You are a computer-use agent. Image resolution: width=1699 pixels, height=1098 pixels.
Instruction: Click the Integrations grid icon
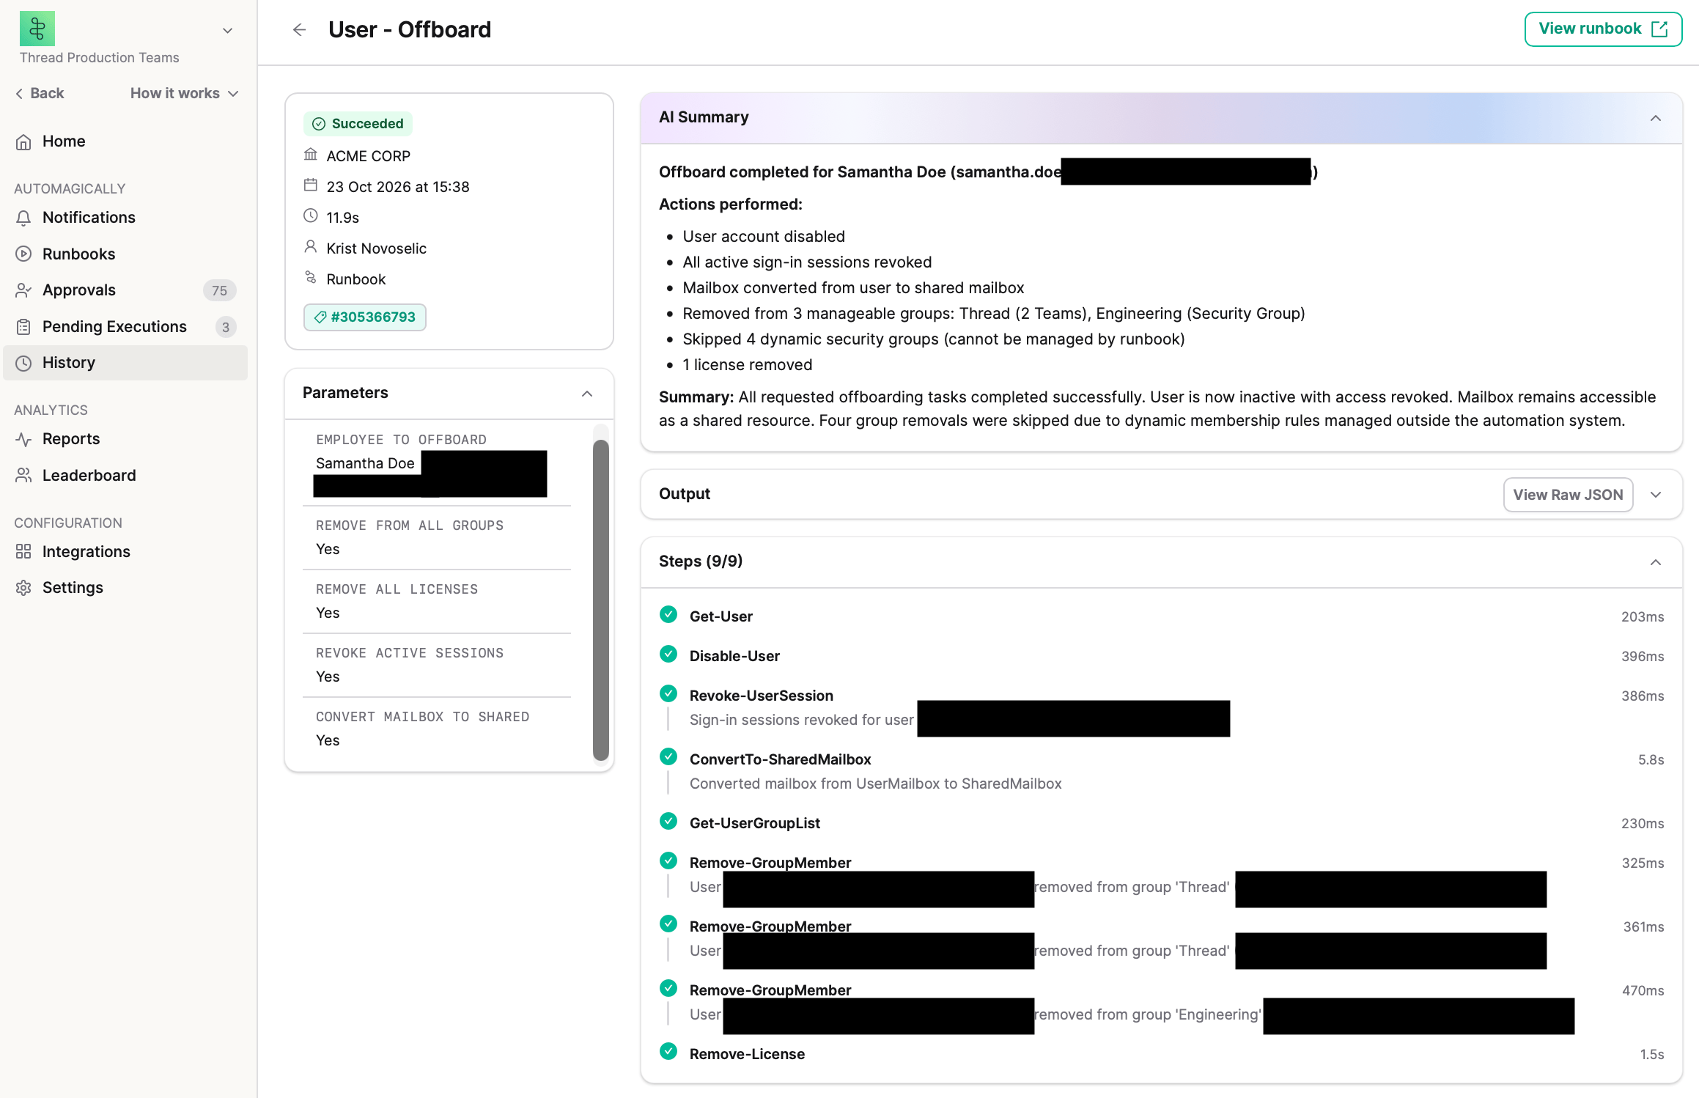click(23, 552)
